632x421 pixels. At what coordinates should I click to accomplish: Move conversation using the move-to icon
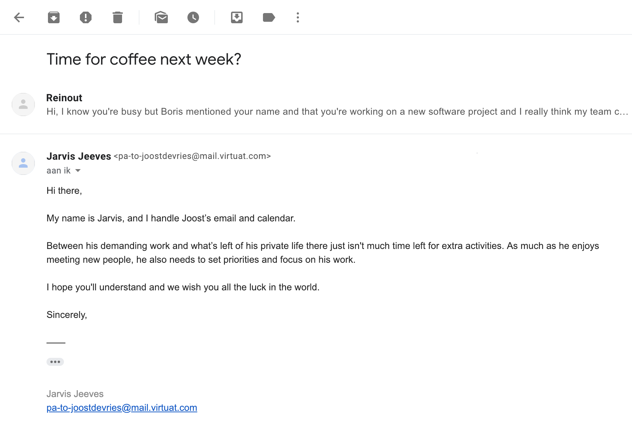click(x=237, y=17)
